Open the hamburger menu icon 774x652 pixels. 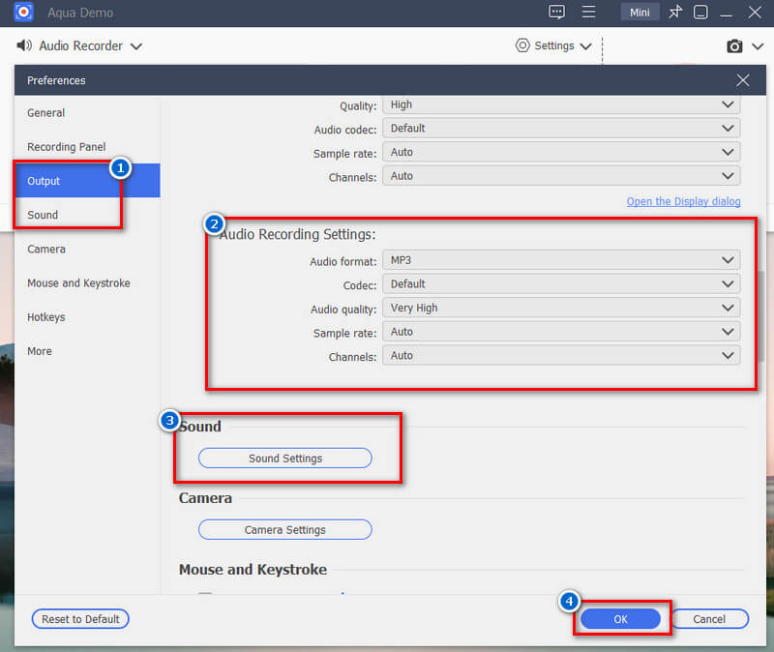(x=588, y=12)
